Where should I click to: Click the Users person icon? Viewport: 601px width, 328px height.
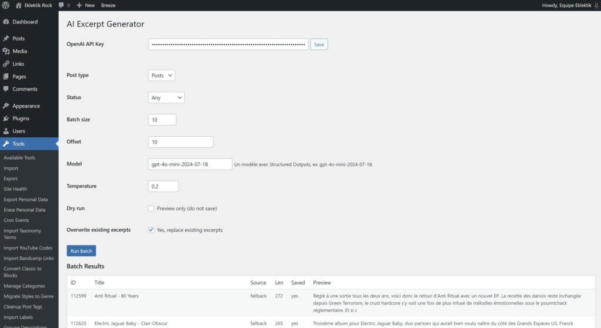pyautogui.click(x=6, y=131)
